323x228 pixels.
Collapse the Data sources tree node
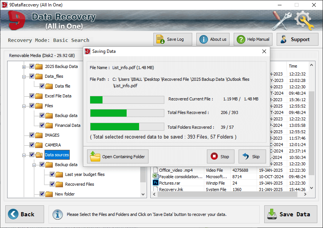click(x=24, y=155)
